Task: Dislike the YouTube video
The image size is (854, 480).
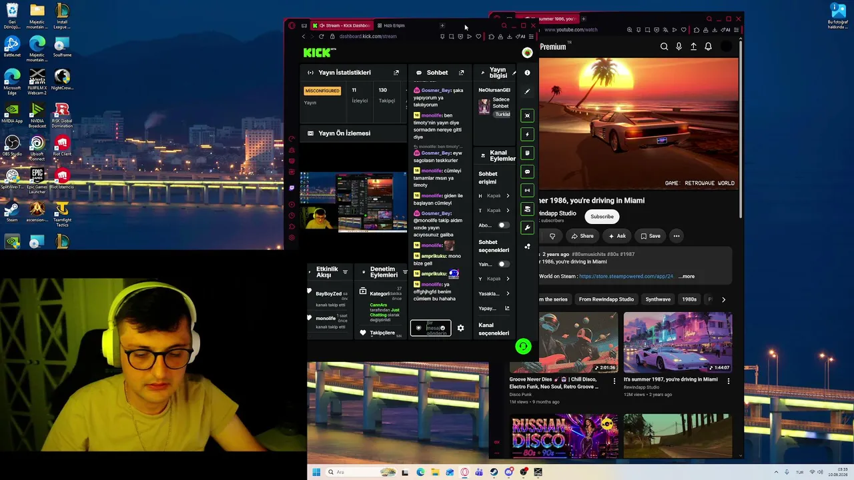Action: (x=552, y=236)
